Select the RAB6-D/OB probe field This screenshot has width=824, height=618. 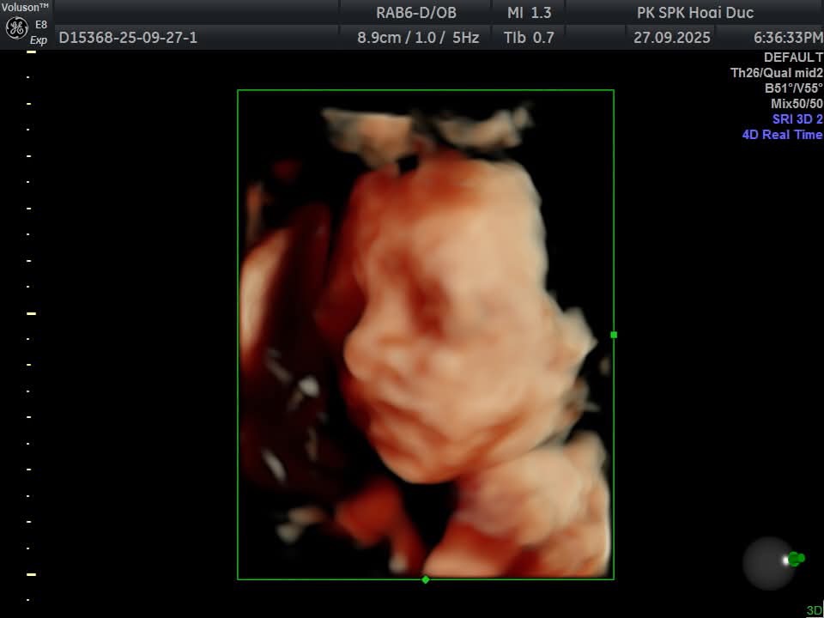416,12
